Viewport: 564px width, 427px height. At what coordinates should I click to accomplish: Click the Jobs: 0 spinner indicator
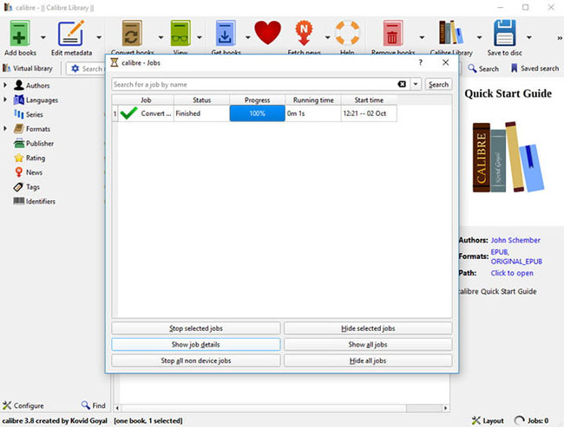coord(531,420)
